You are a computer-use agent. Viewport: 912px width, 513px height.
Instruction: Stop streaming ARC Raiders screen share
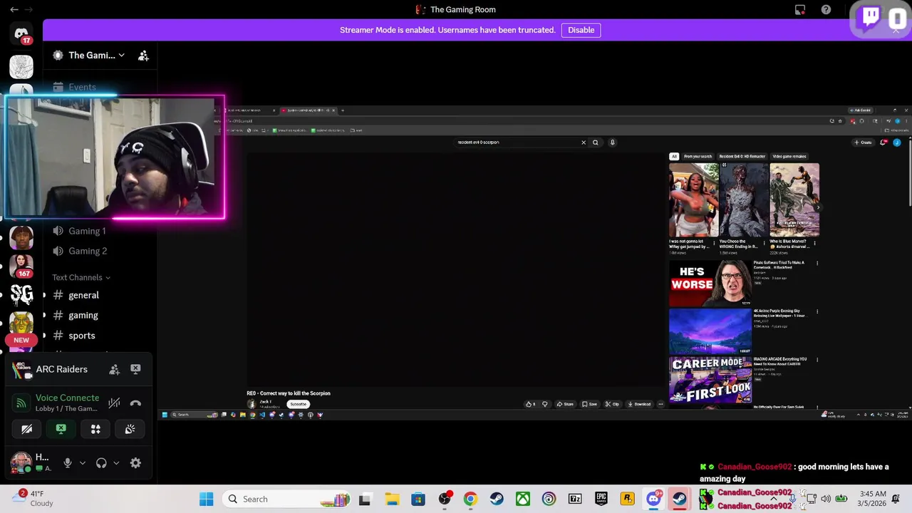coord(135,369)
